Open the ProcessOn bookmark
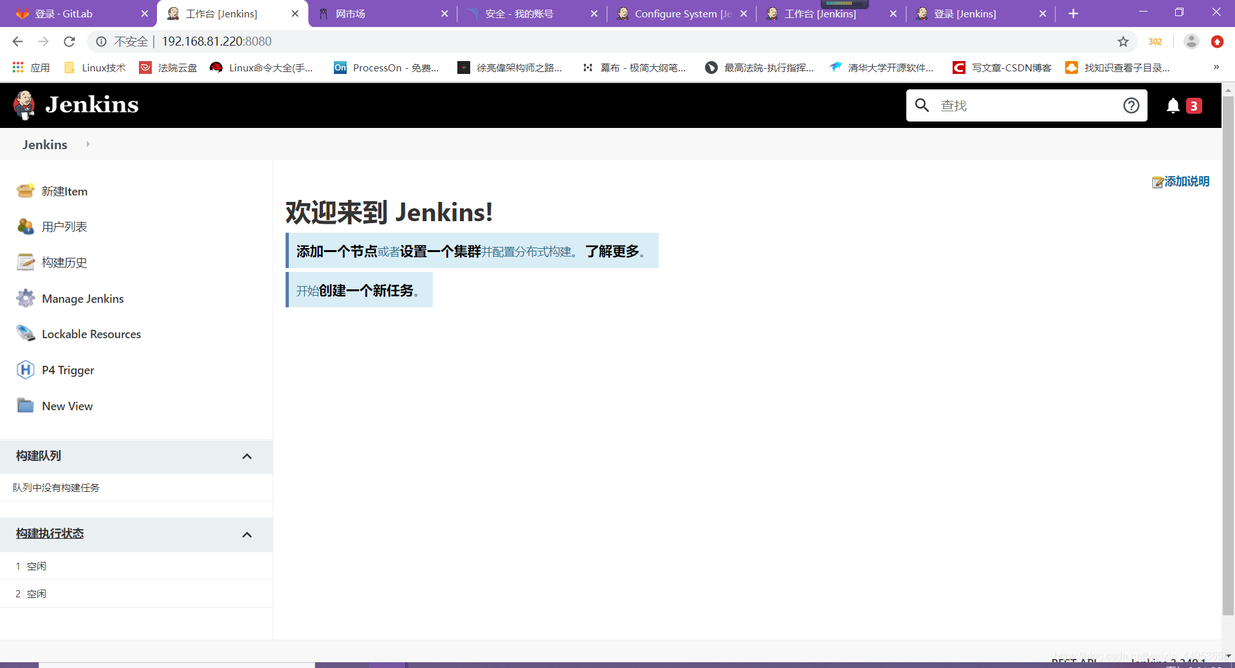Image resolution: width=1235 pixels, height=668 pixels. coord(387,68)
